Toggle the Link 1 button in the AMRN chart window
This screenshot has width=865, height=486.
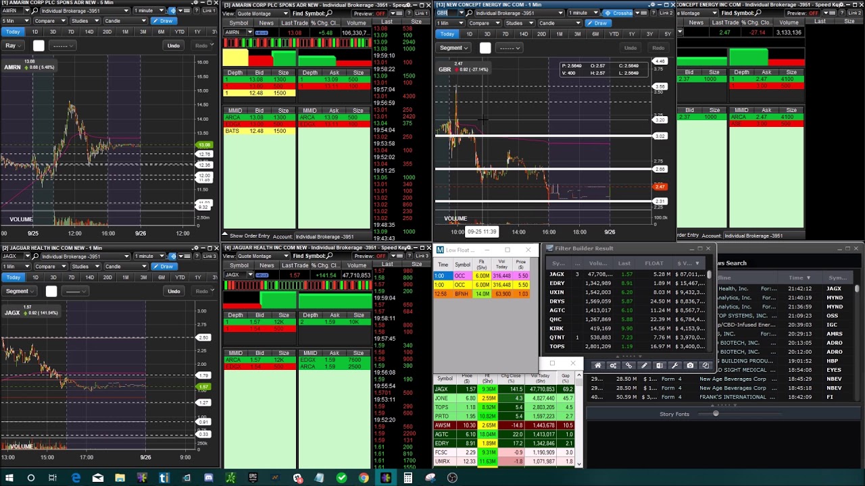210,11
